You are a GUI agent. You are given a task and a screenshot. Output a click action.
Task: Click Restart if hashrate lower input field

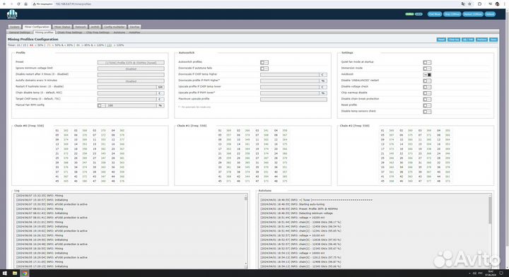click(x=127, y=87)
